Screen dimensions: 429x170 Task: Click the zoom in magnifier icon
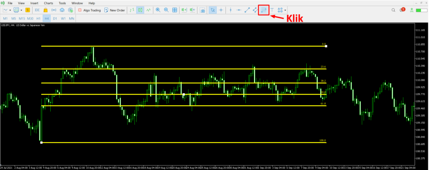tap(158, 10)
